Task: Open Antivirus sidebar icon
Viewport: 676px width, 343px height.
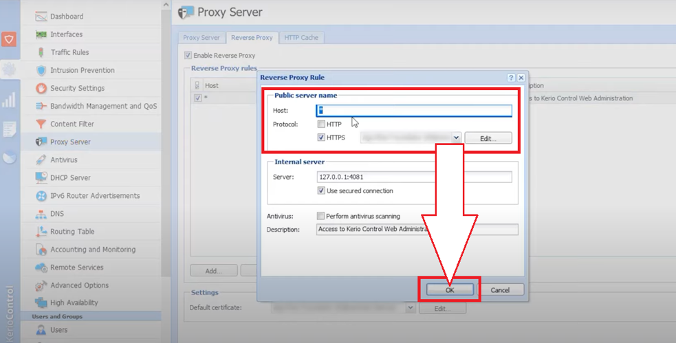Action: click(41, 160)
